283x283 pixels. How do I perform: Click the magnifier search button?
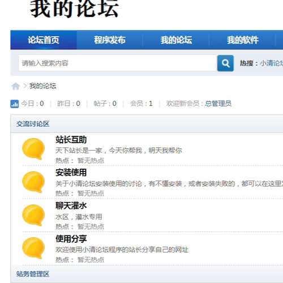pyautogui.click(x=225, y=63)
